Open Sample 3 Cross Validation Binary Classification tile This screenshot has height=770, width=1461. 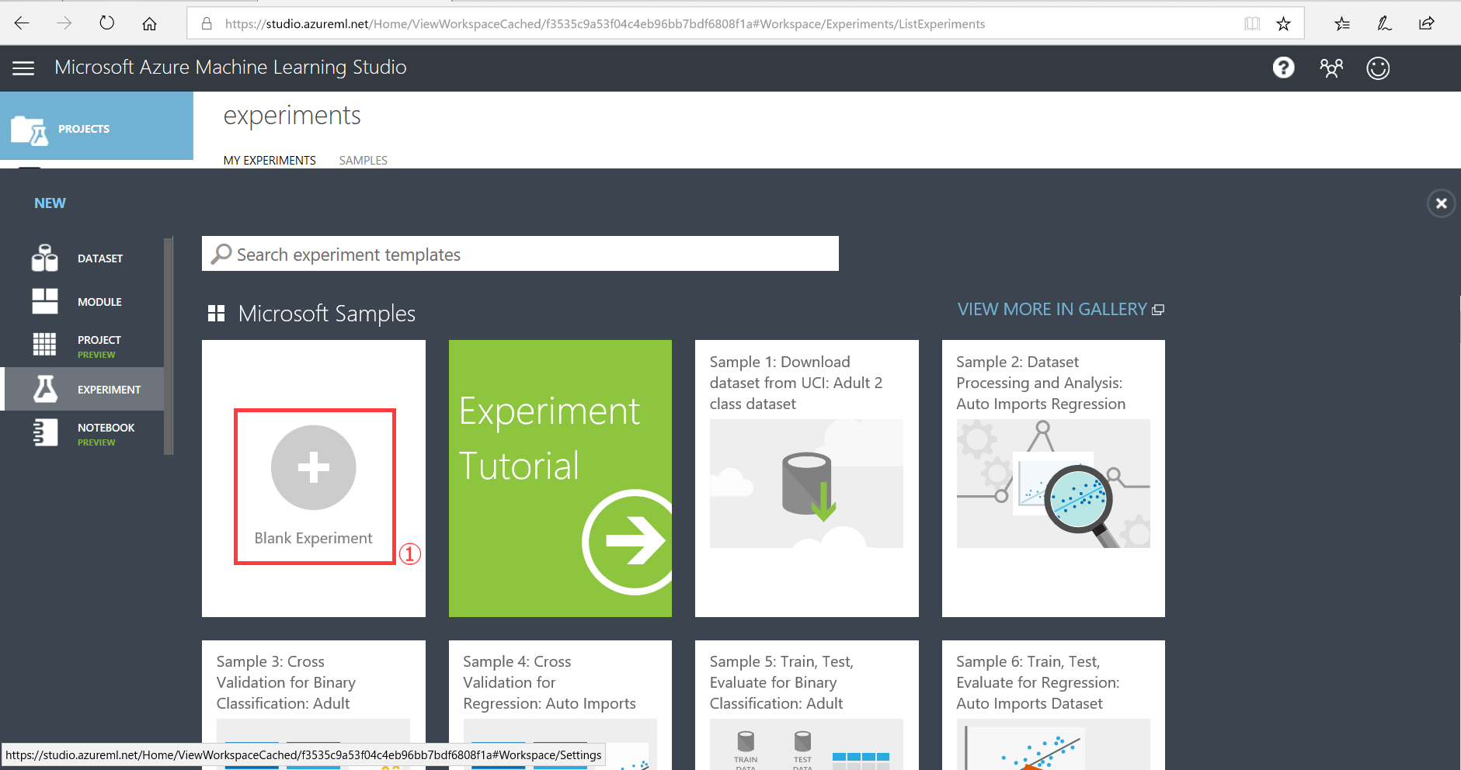(x=314, y=705)
